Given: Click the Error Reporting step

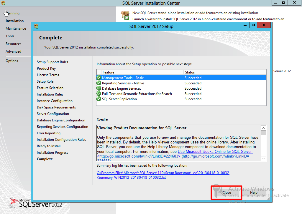Looking at the screenshot, I should (49, 133).
